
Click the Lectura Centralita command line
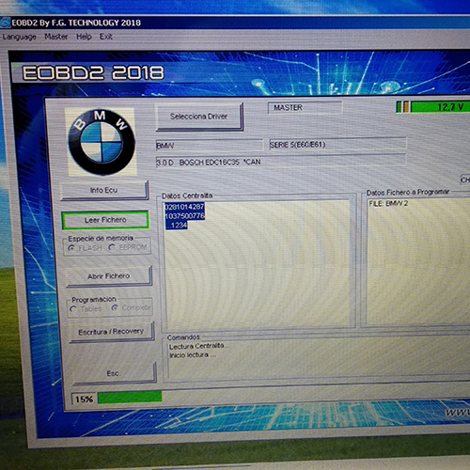click(x=198, y=346)
